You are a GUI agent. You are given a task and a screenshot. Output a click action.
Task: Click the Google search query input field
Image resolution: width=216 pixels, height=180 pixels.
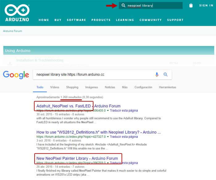click(93, 74)
